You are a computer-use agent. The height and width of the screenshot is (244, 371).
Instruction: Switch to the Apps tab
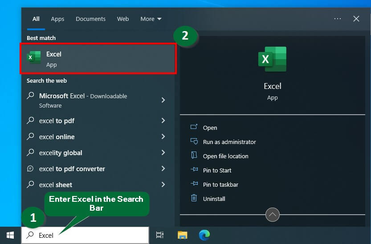(x=57, y=19)
